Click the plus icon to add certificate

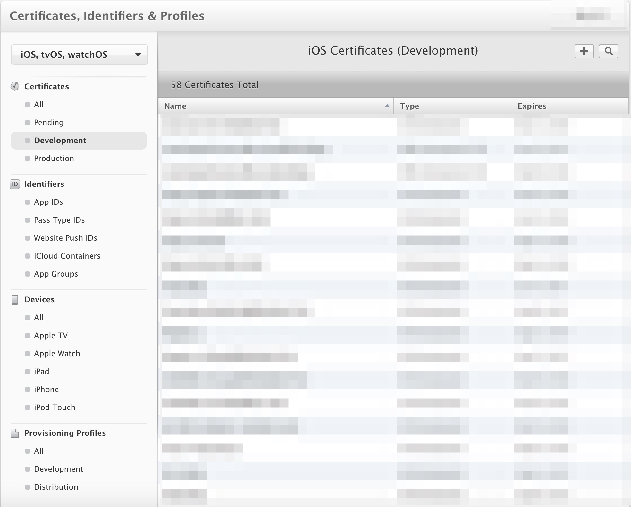(x=584, y=51)
